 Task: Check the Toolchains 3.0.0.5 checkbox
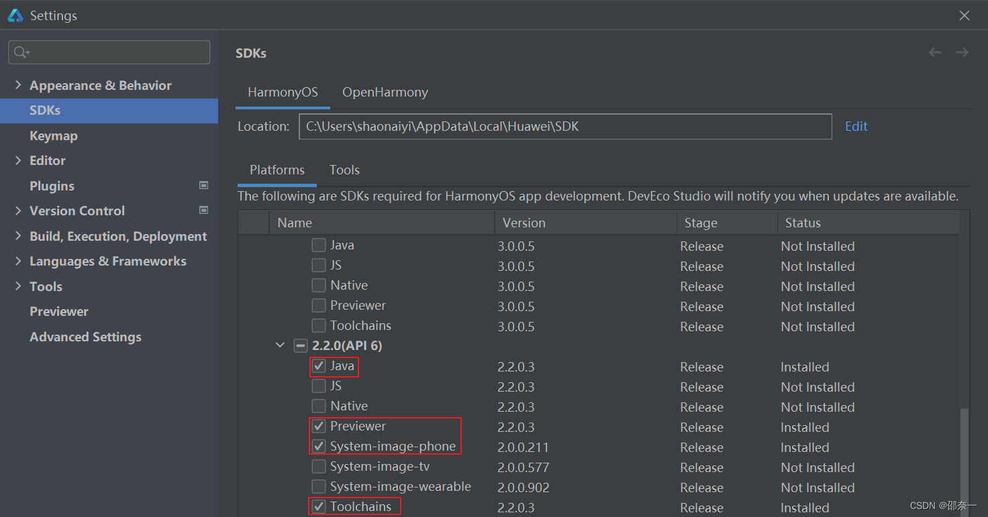319,326
